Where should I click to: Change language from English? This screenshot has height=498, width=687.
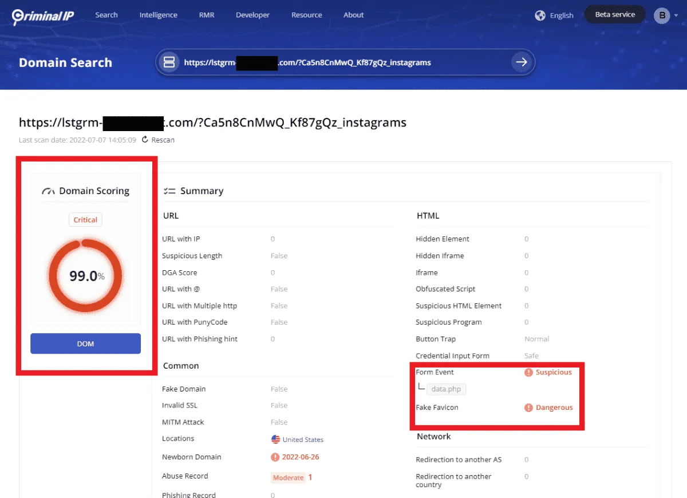[x=562, y=15]
